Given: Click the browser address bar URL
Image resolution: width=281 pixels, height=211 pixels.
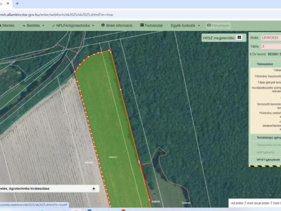Looking at the screenshot, I should (57, 15).
